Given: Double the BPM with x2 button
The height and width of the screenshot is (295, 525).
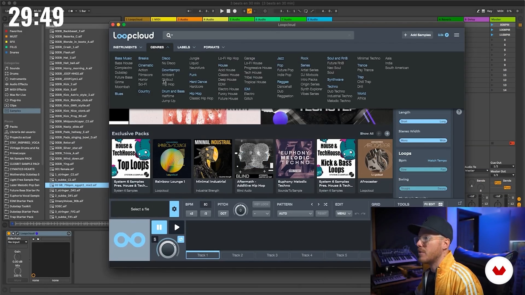Looking at the screenshot, I should pos(191,214).
